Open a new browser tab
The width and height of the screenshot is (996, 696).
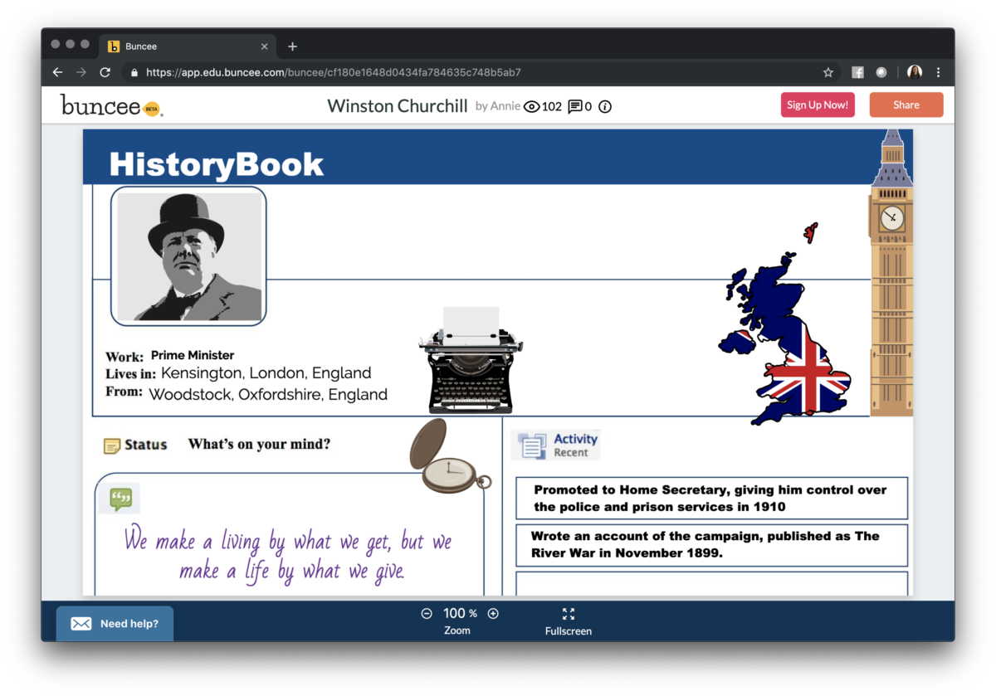coord(292,46)
